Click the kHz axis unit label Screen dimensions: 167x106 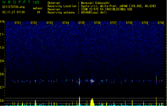pos(2,21)
